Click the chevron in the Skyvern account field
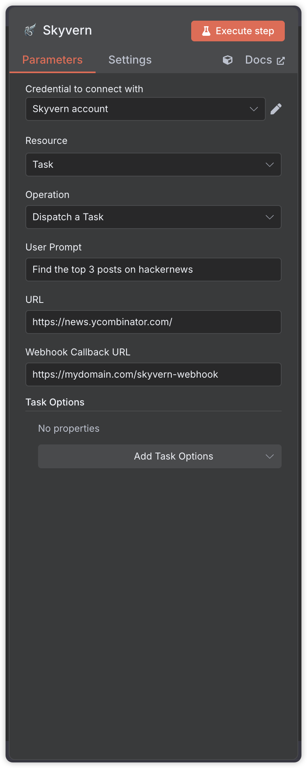307x768 pixels. pyautogui.click(x=254, y=109)
